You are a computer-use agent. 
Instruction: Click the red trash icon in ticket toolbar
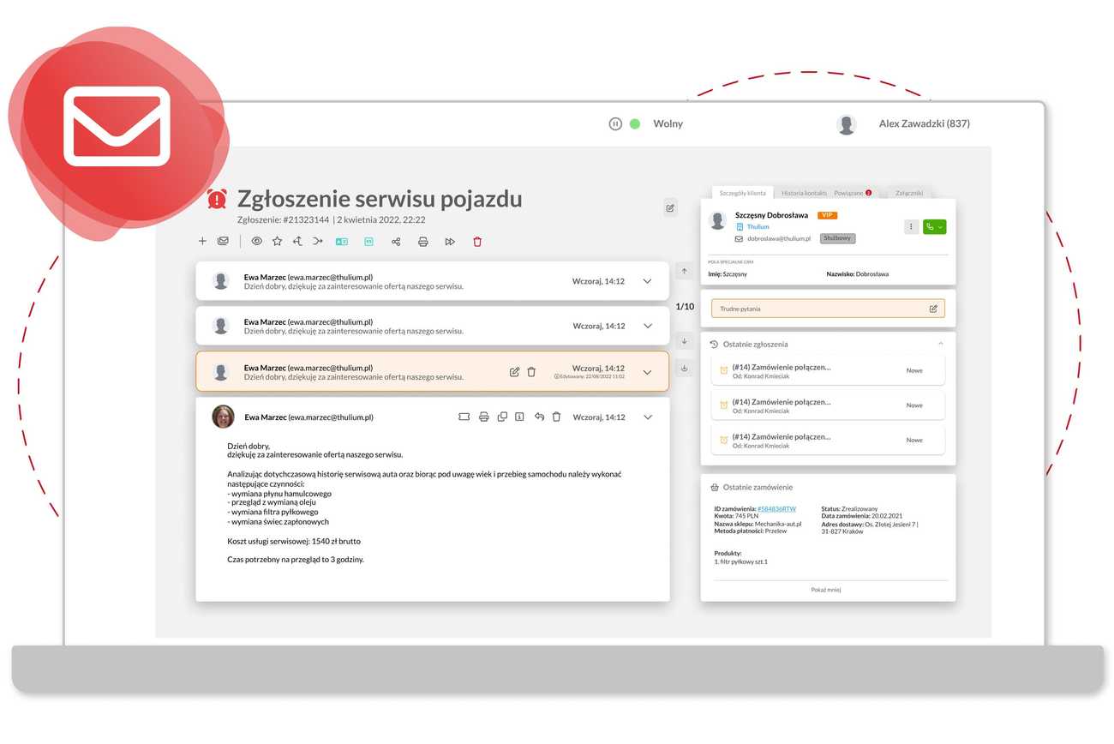tap(477, 242)
